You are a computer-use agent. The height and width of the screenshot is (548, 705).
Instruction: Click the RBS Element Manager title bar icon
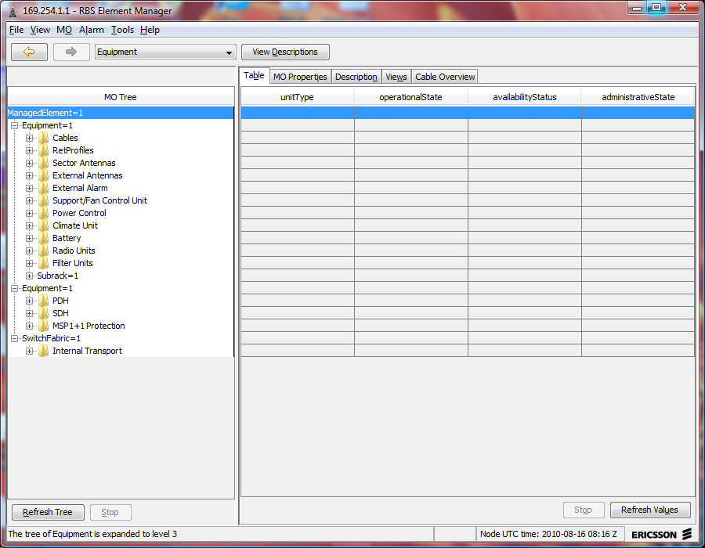[13, 11]
